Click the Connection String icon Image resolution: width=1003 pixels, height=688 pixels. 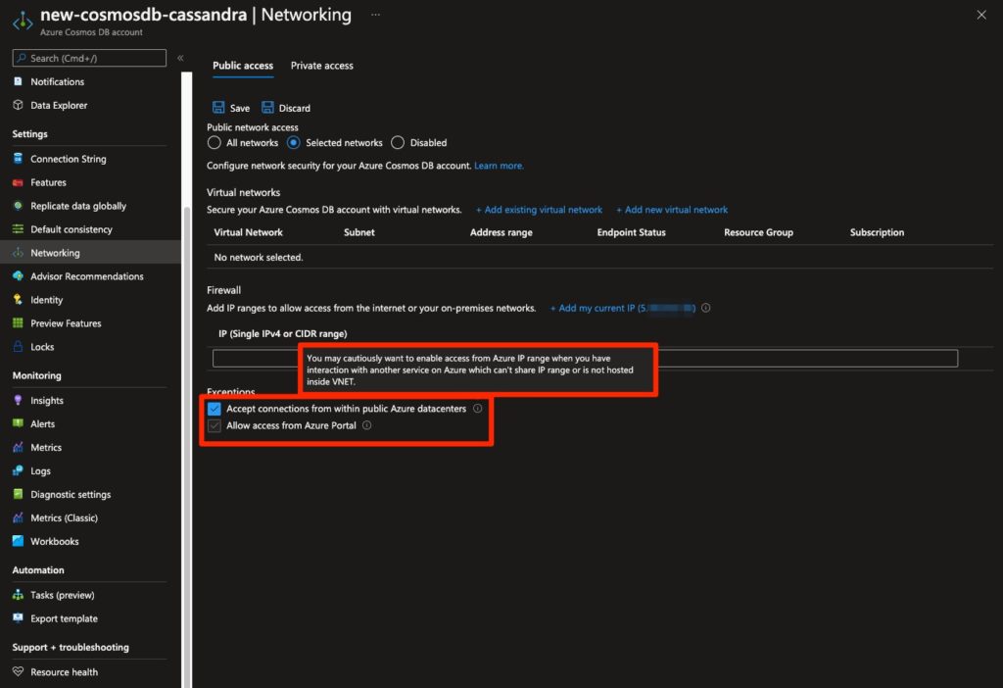[x=18, y=158]
